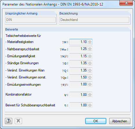
Task: Cancel with the Abbrechen button
Action: (120, 121)
